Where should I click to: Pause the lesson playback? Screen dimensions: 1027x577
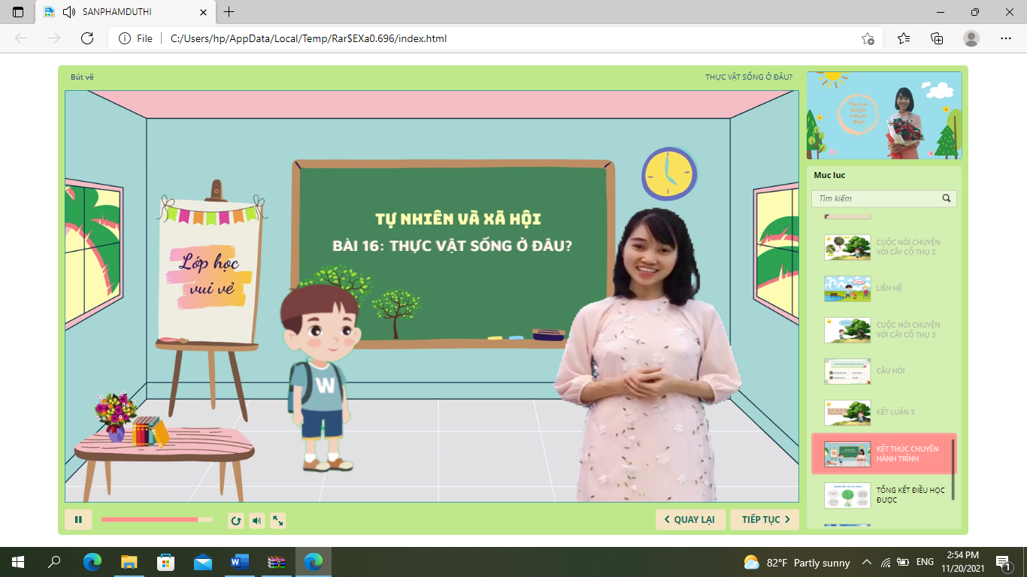coord(78,519)
